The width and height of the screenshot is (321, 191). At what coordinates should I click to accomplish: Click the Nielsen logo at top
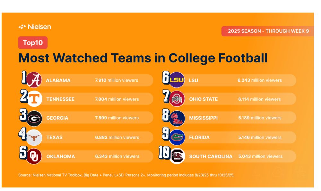click(35, 27)
